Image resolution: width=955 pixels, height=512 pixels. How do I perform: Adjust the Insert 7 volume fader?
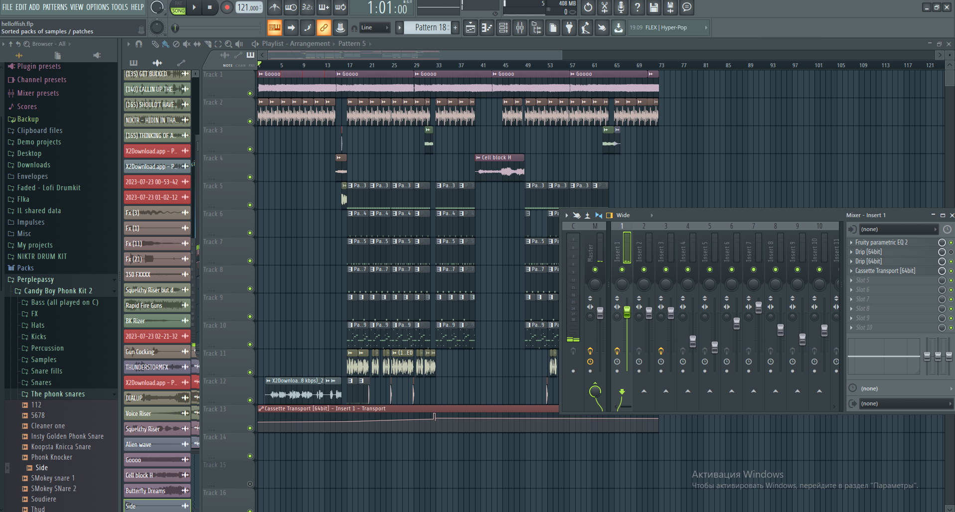[759, 307]
